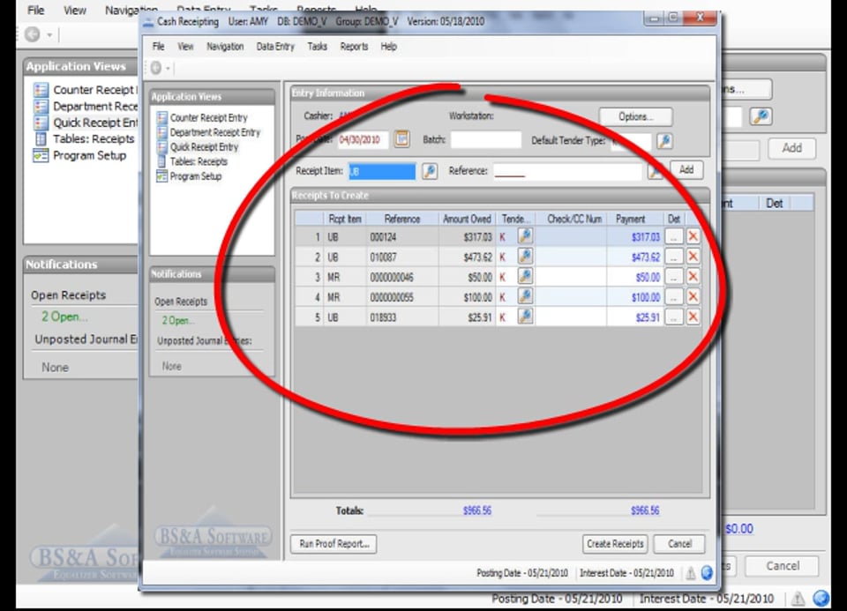The image size is (847, 611).
Task: Delete row 2 receipt $473.62 with red X
Action: (x=693, y=257)
